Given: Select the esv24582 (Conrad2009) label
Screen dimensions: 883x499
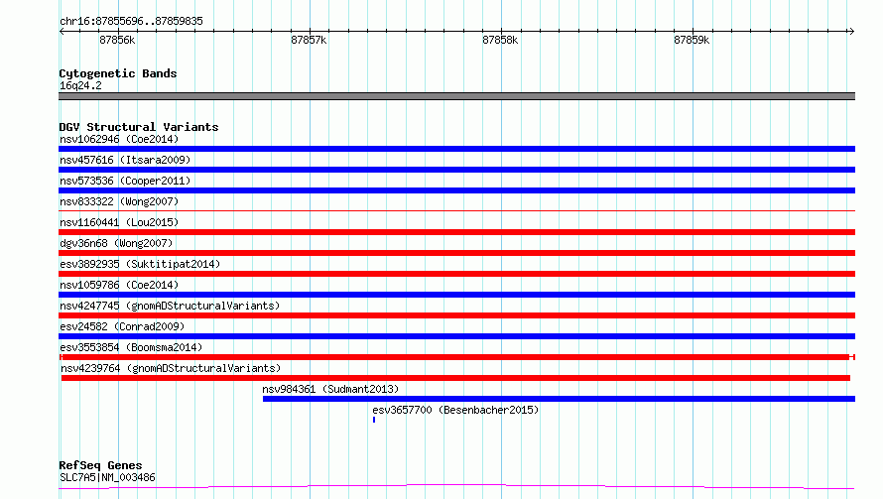Looking at the screenshot, I should point(122,326).
